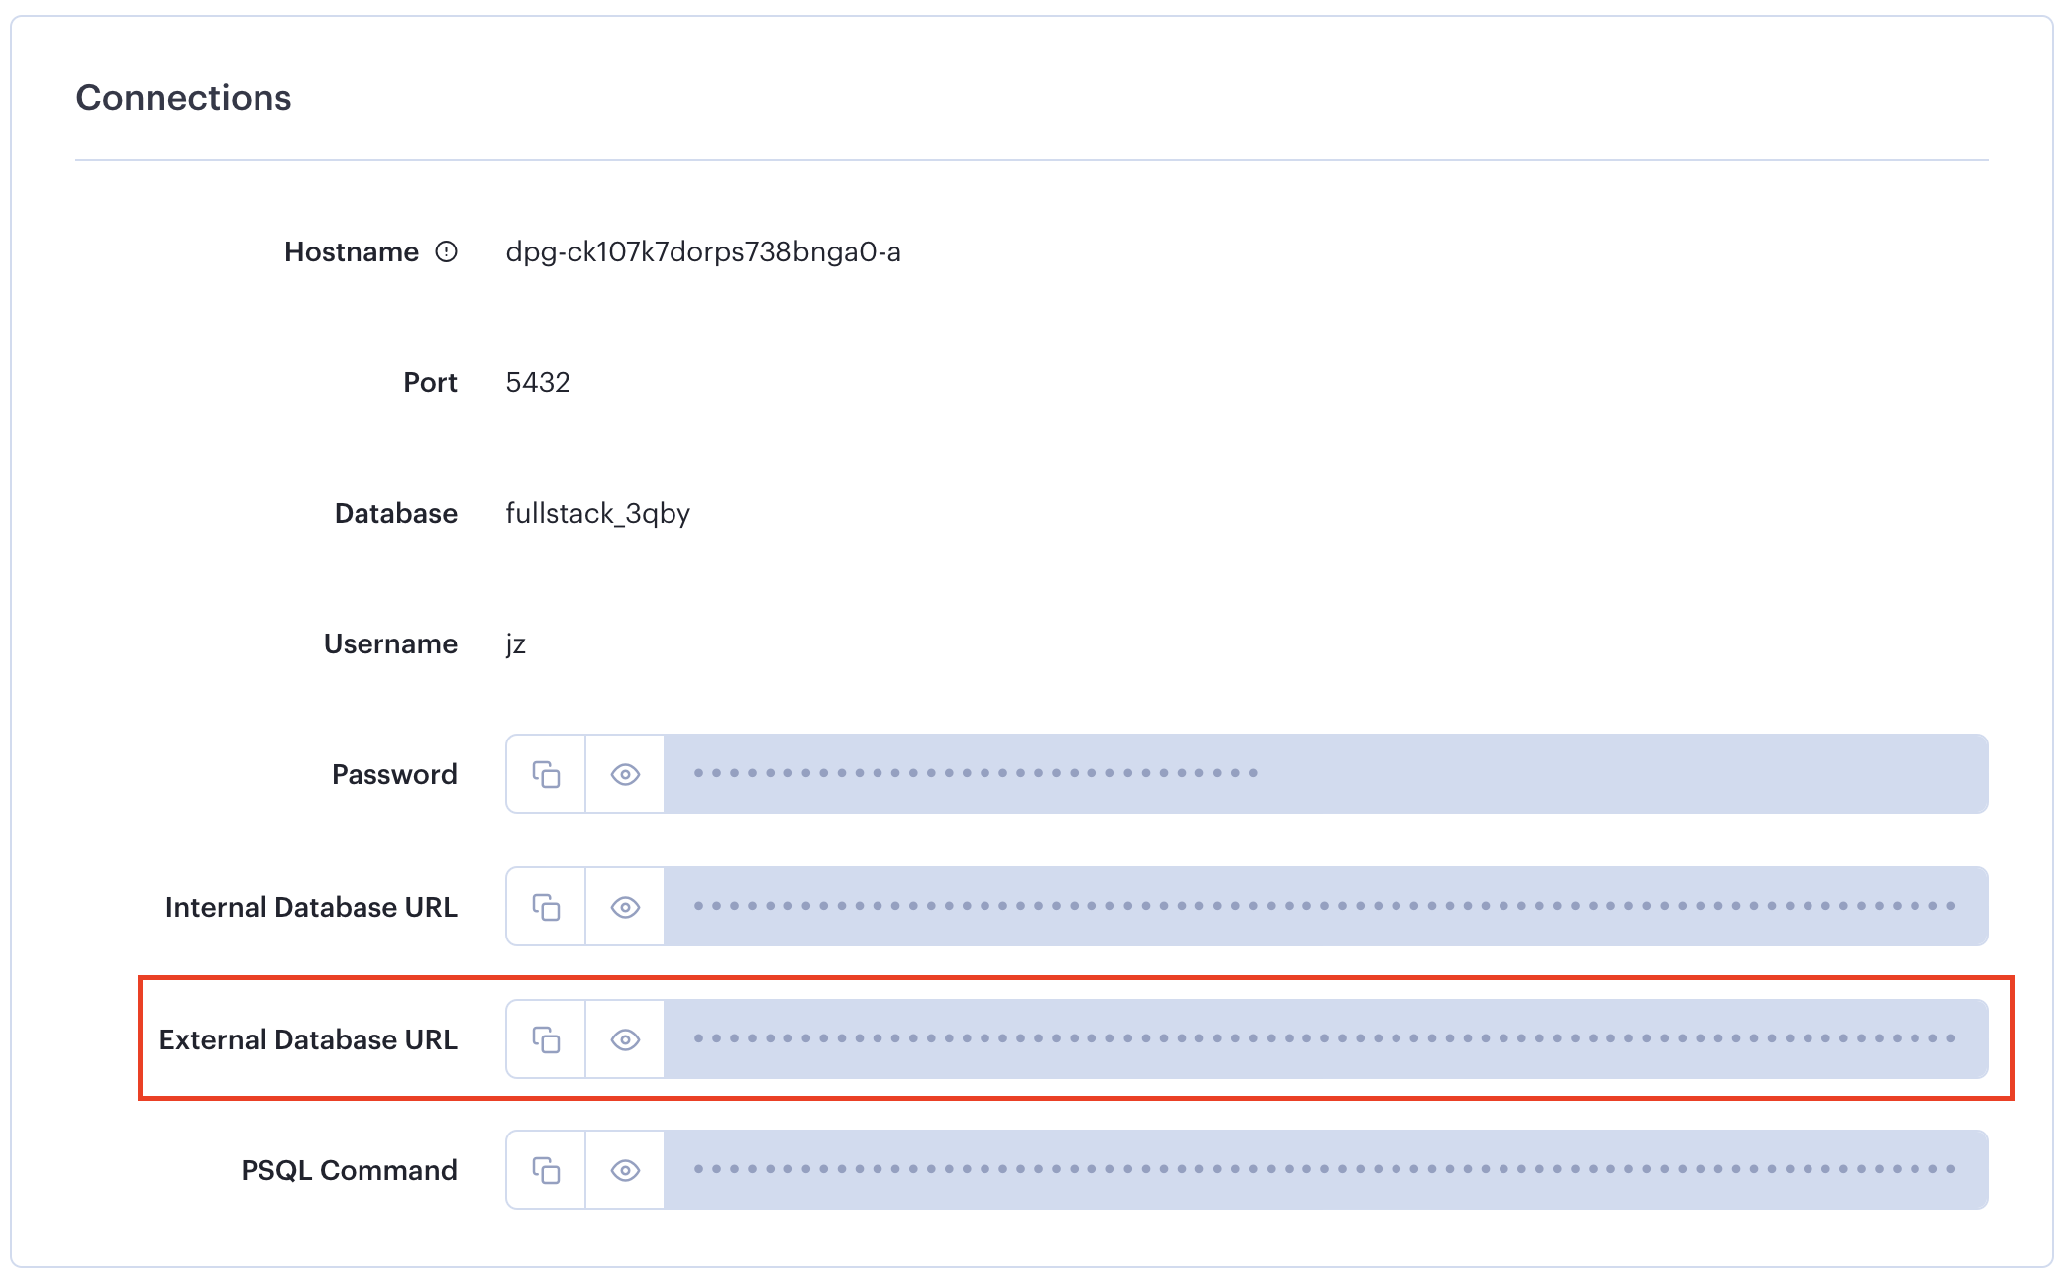The height and width of the screenshot is (1283, 2070).
Task: Select the port number 5432
Action: (x=538, y=382)
